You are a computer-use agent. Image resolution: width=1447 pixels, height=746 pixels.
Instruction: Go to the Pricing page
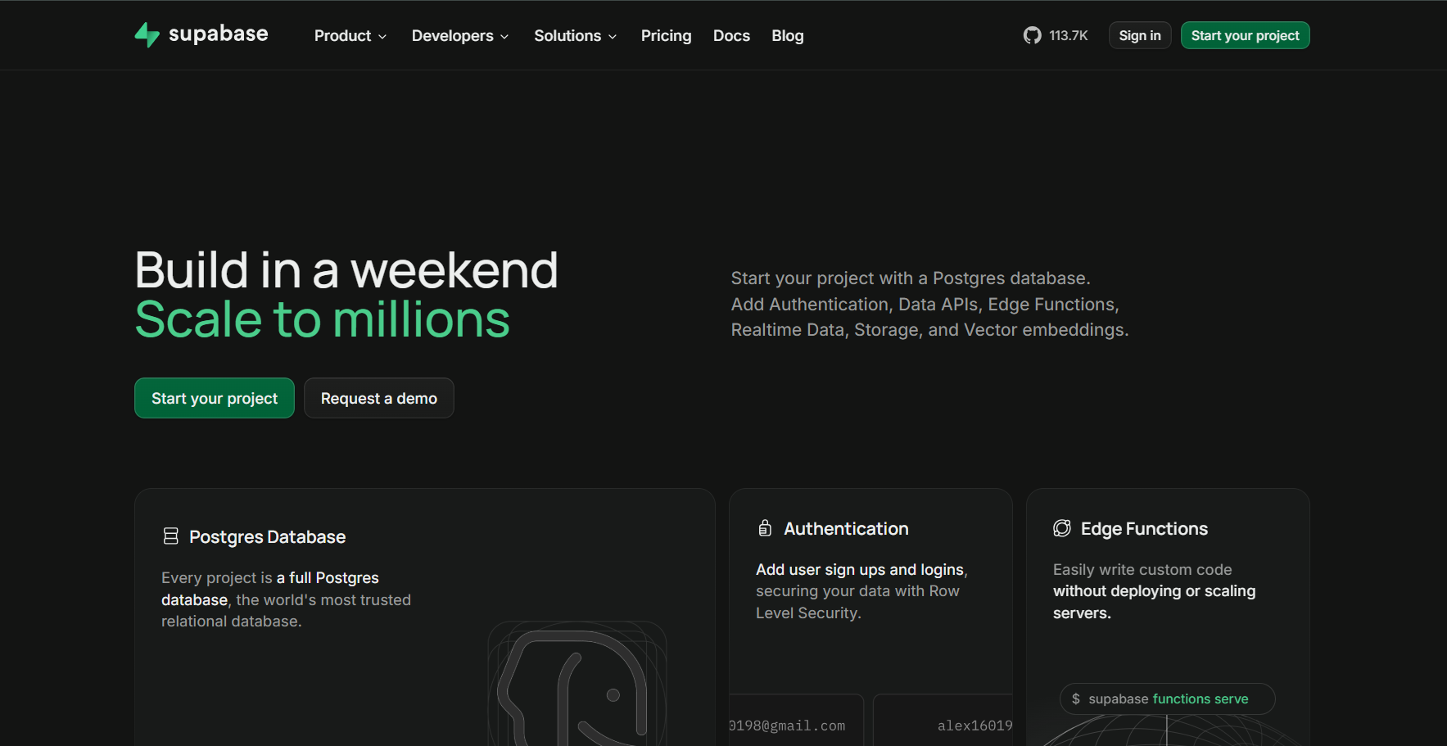666,36
